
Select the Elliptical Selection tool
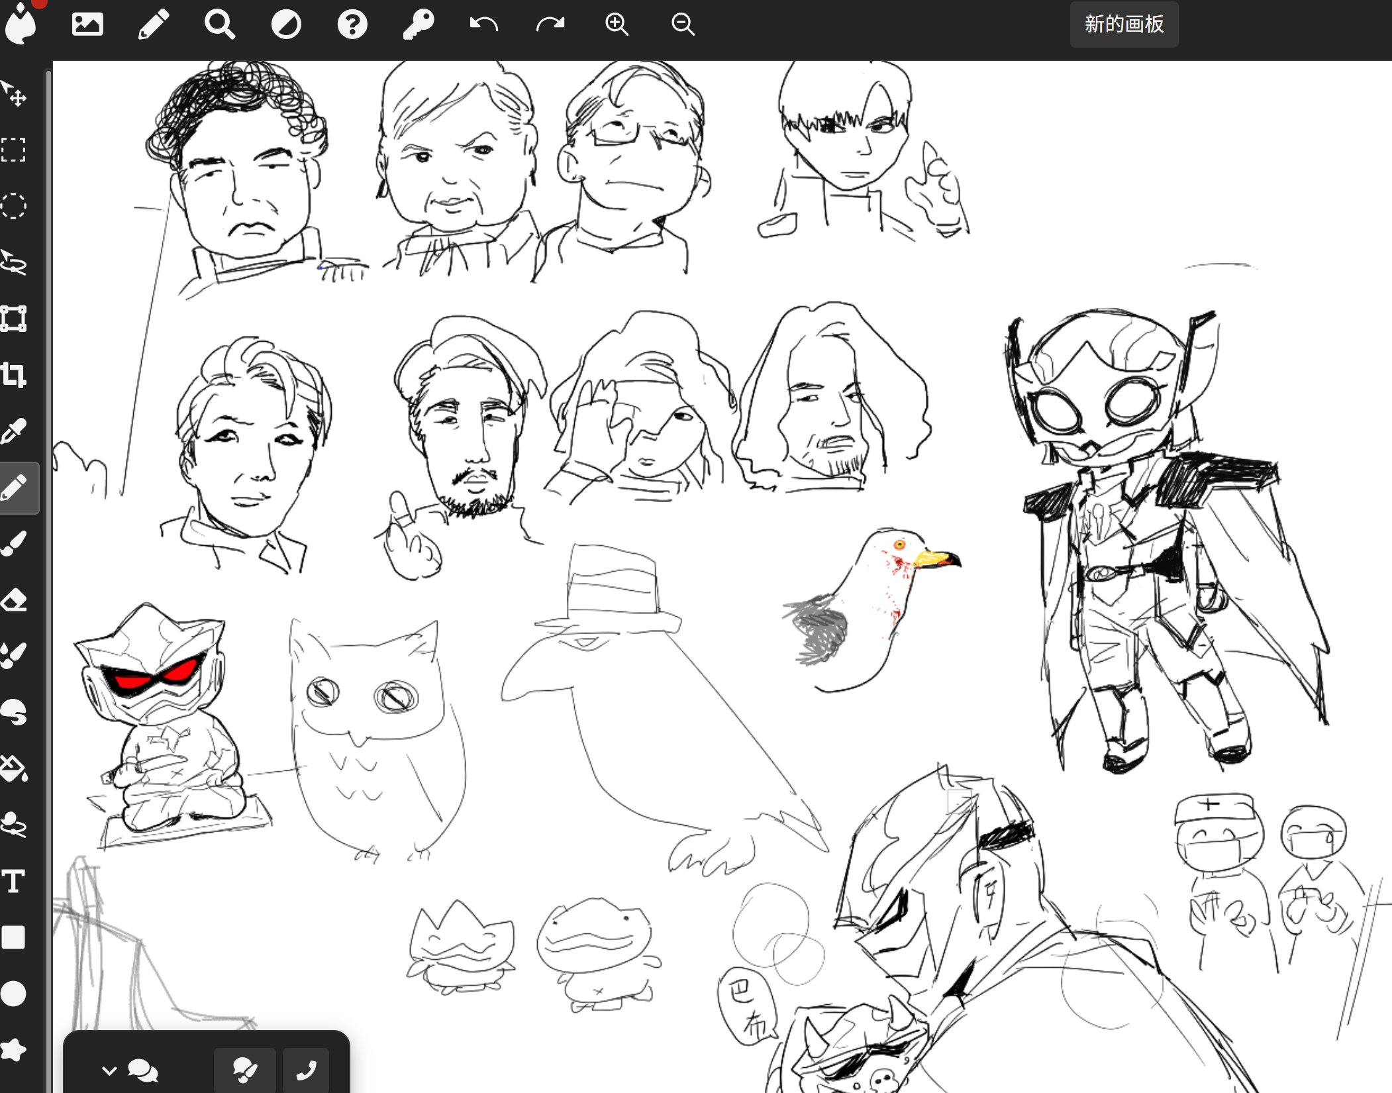coord(14,207)
